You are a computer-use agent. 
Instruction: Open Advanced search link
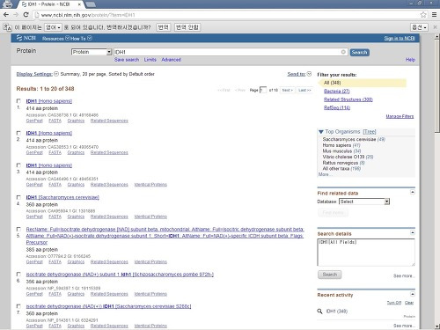pyautogui.click(x=171, y=60)
